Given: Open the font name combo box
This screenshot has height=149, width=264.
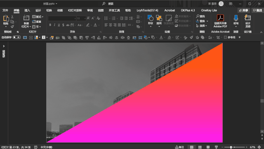Looking at the screenshot, I should point(62,18).
